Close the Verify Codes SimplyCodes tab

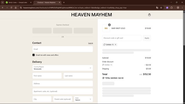(31, 2)
